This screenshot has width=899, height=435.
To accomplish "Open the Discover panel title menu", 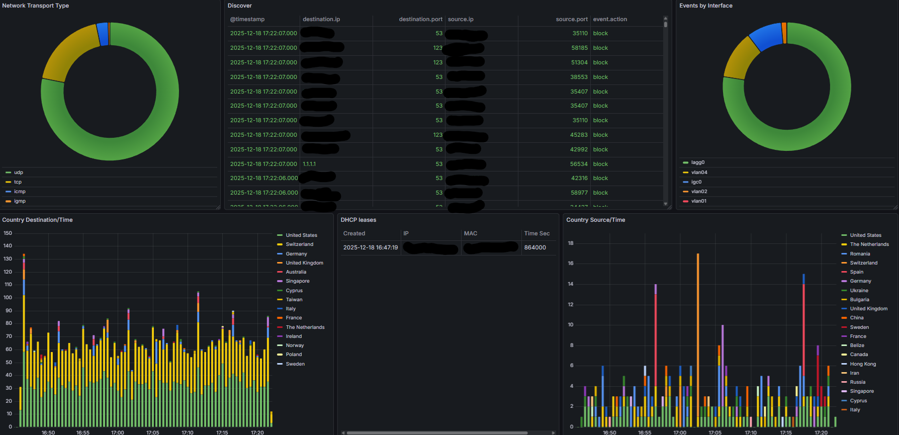I will pos(240,6).
